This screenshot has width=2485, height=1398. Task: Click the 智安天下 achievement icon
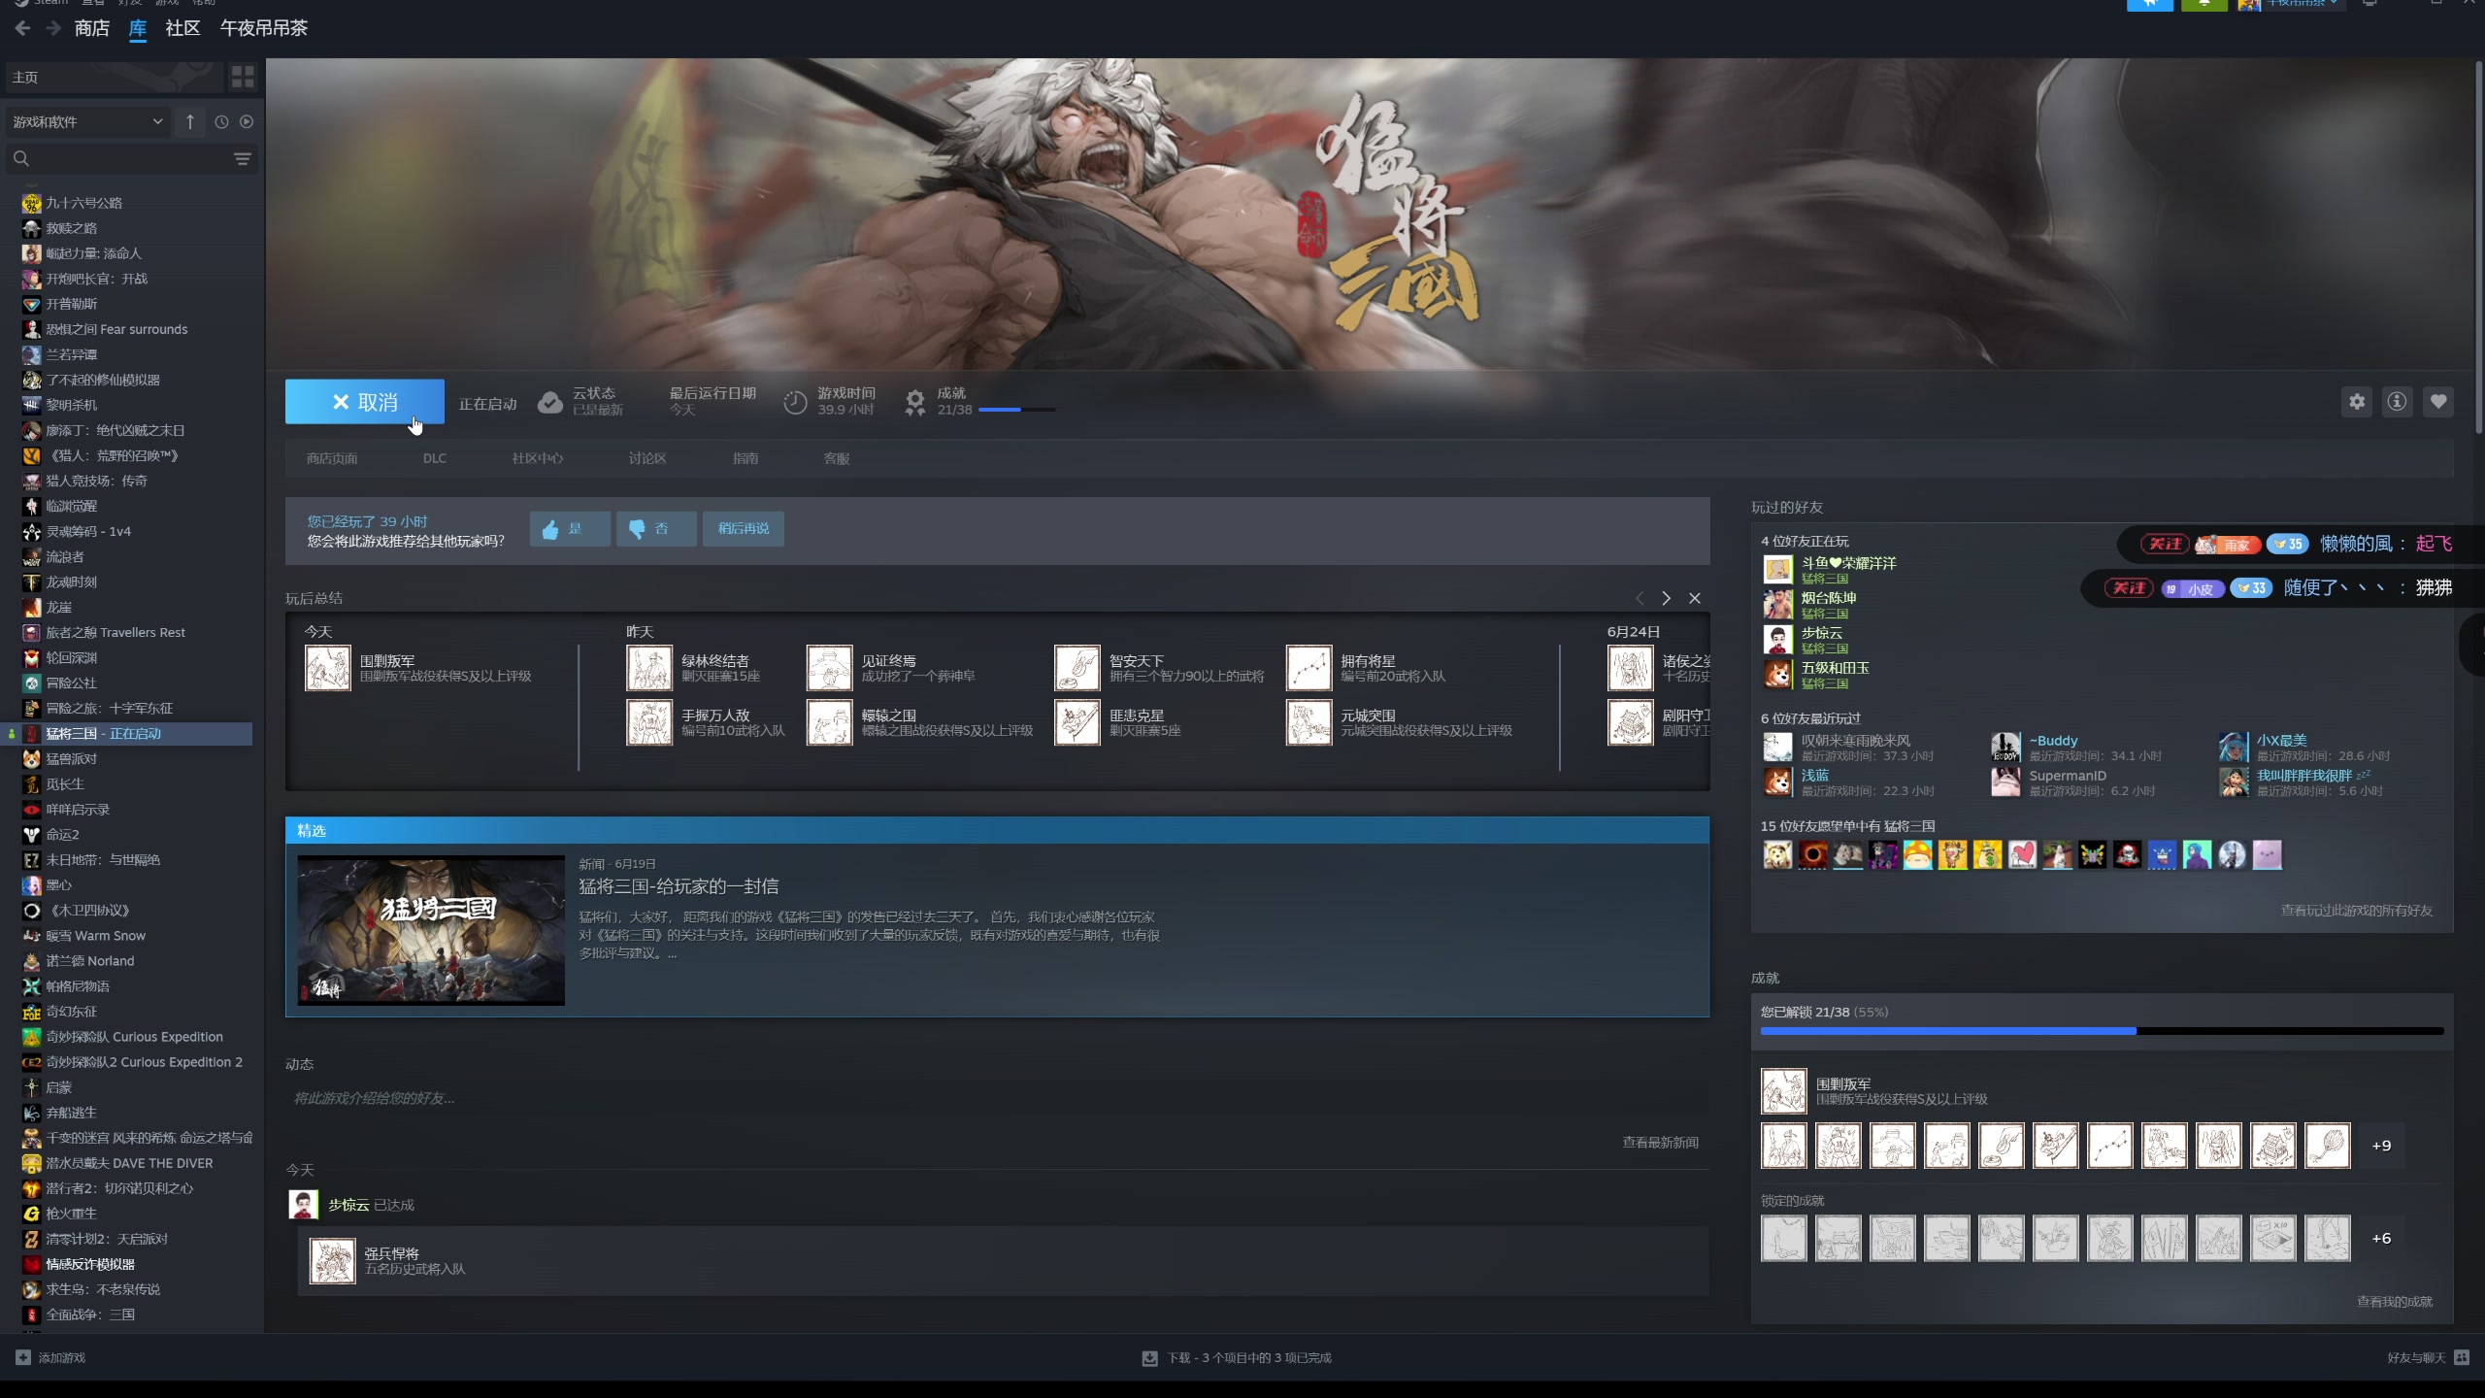coord(1077,669)
